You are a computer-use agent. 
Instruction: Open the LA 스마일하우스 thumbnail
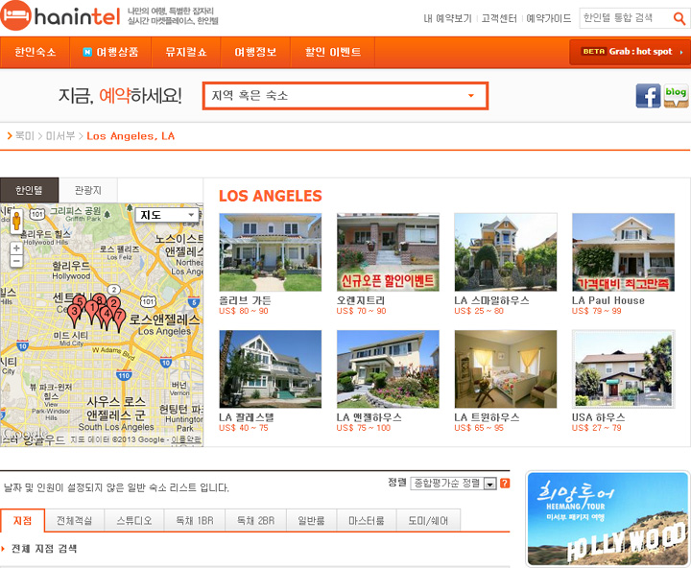(506, 252)
